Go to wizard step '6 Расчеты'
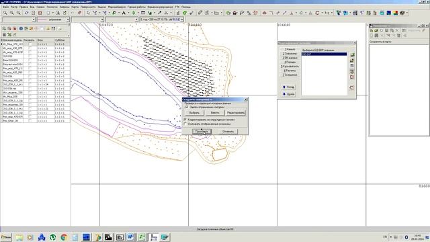 pyautogui.click(x=290, y=71)
